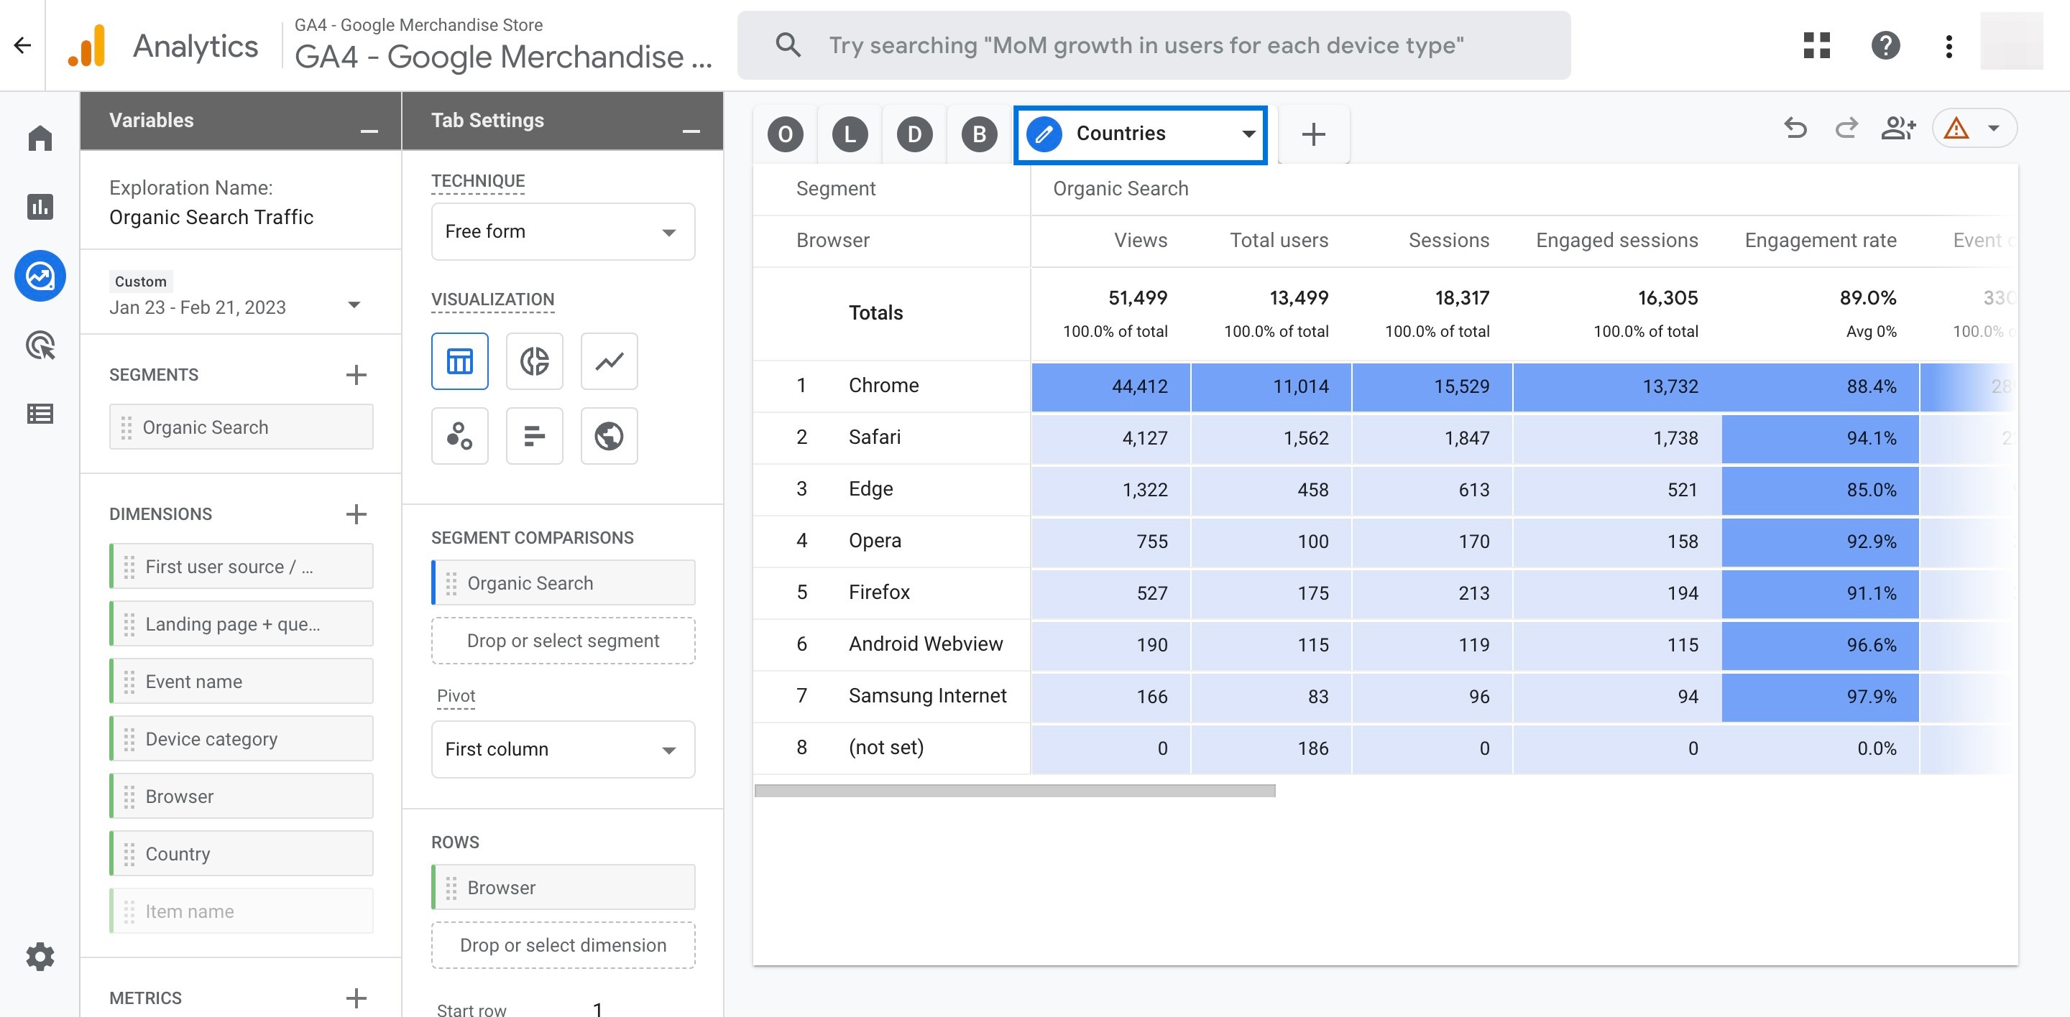The height and width of the screenshot is (1017, 2070).
Task: Open the Help question mark icon
Action: (1885, 45)
